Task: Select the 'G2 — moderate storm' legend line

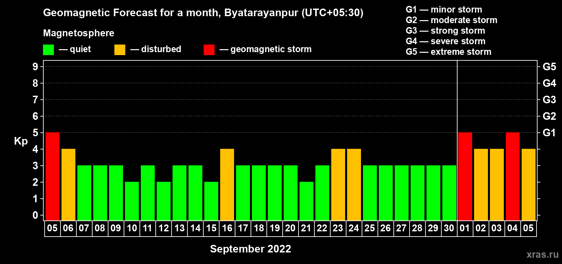Action: click(452, 20)
